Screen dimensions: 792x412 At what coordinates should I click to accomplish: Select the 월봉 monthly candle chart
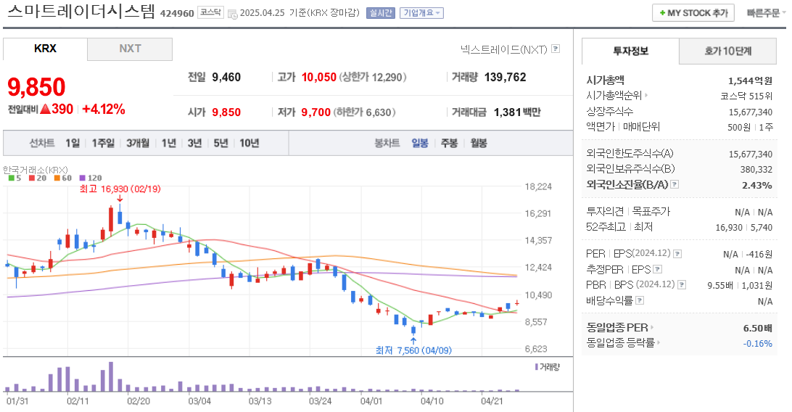(479, 144)
